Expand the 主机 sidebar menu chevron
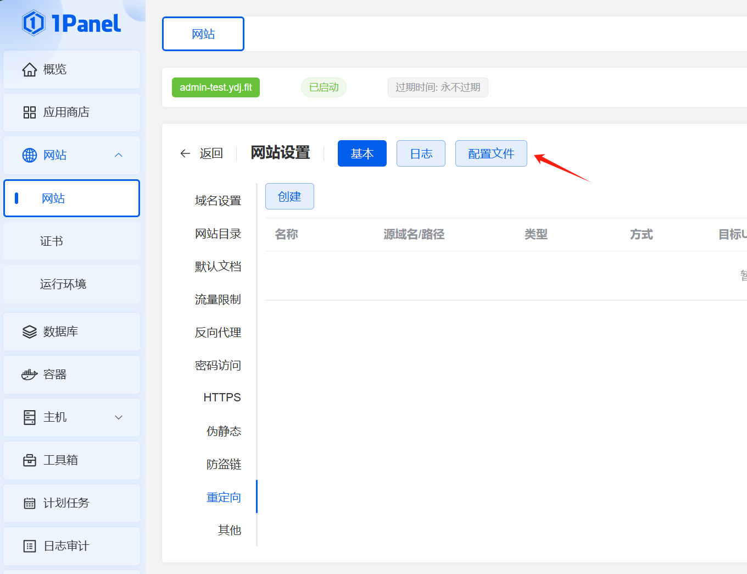The image size is (747, 574). (x=119, y=417)
